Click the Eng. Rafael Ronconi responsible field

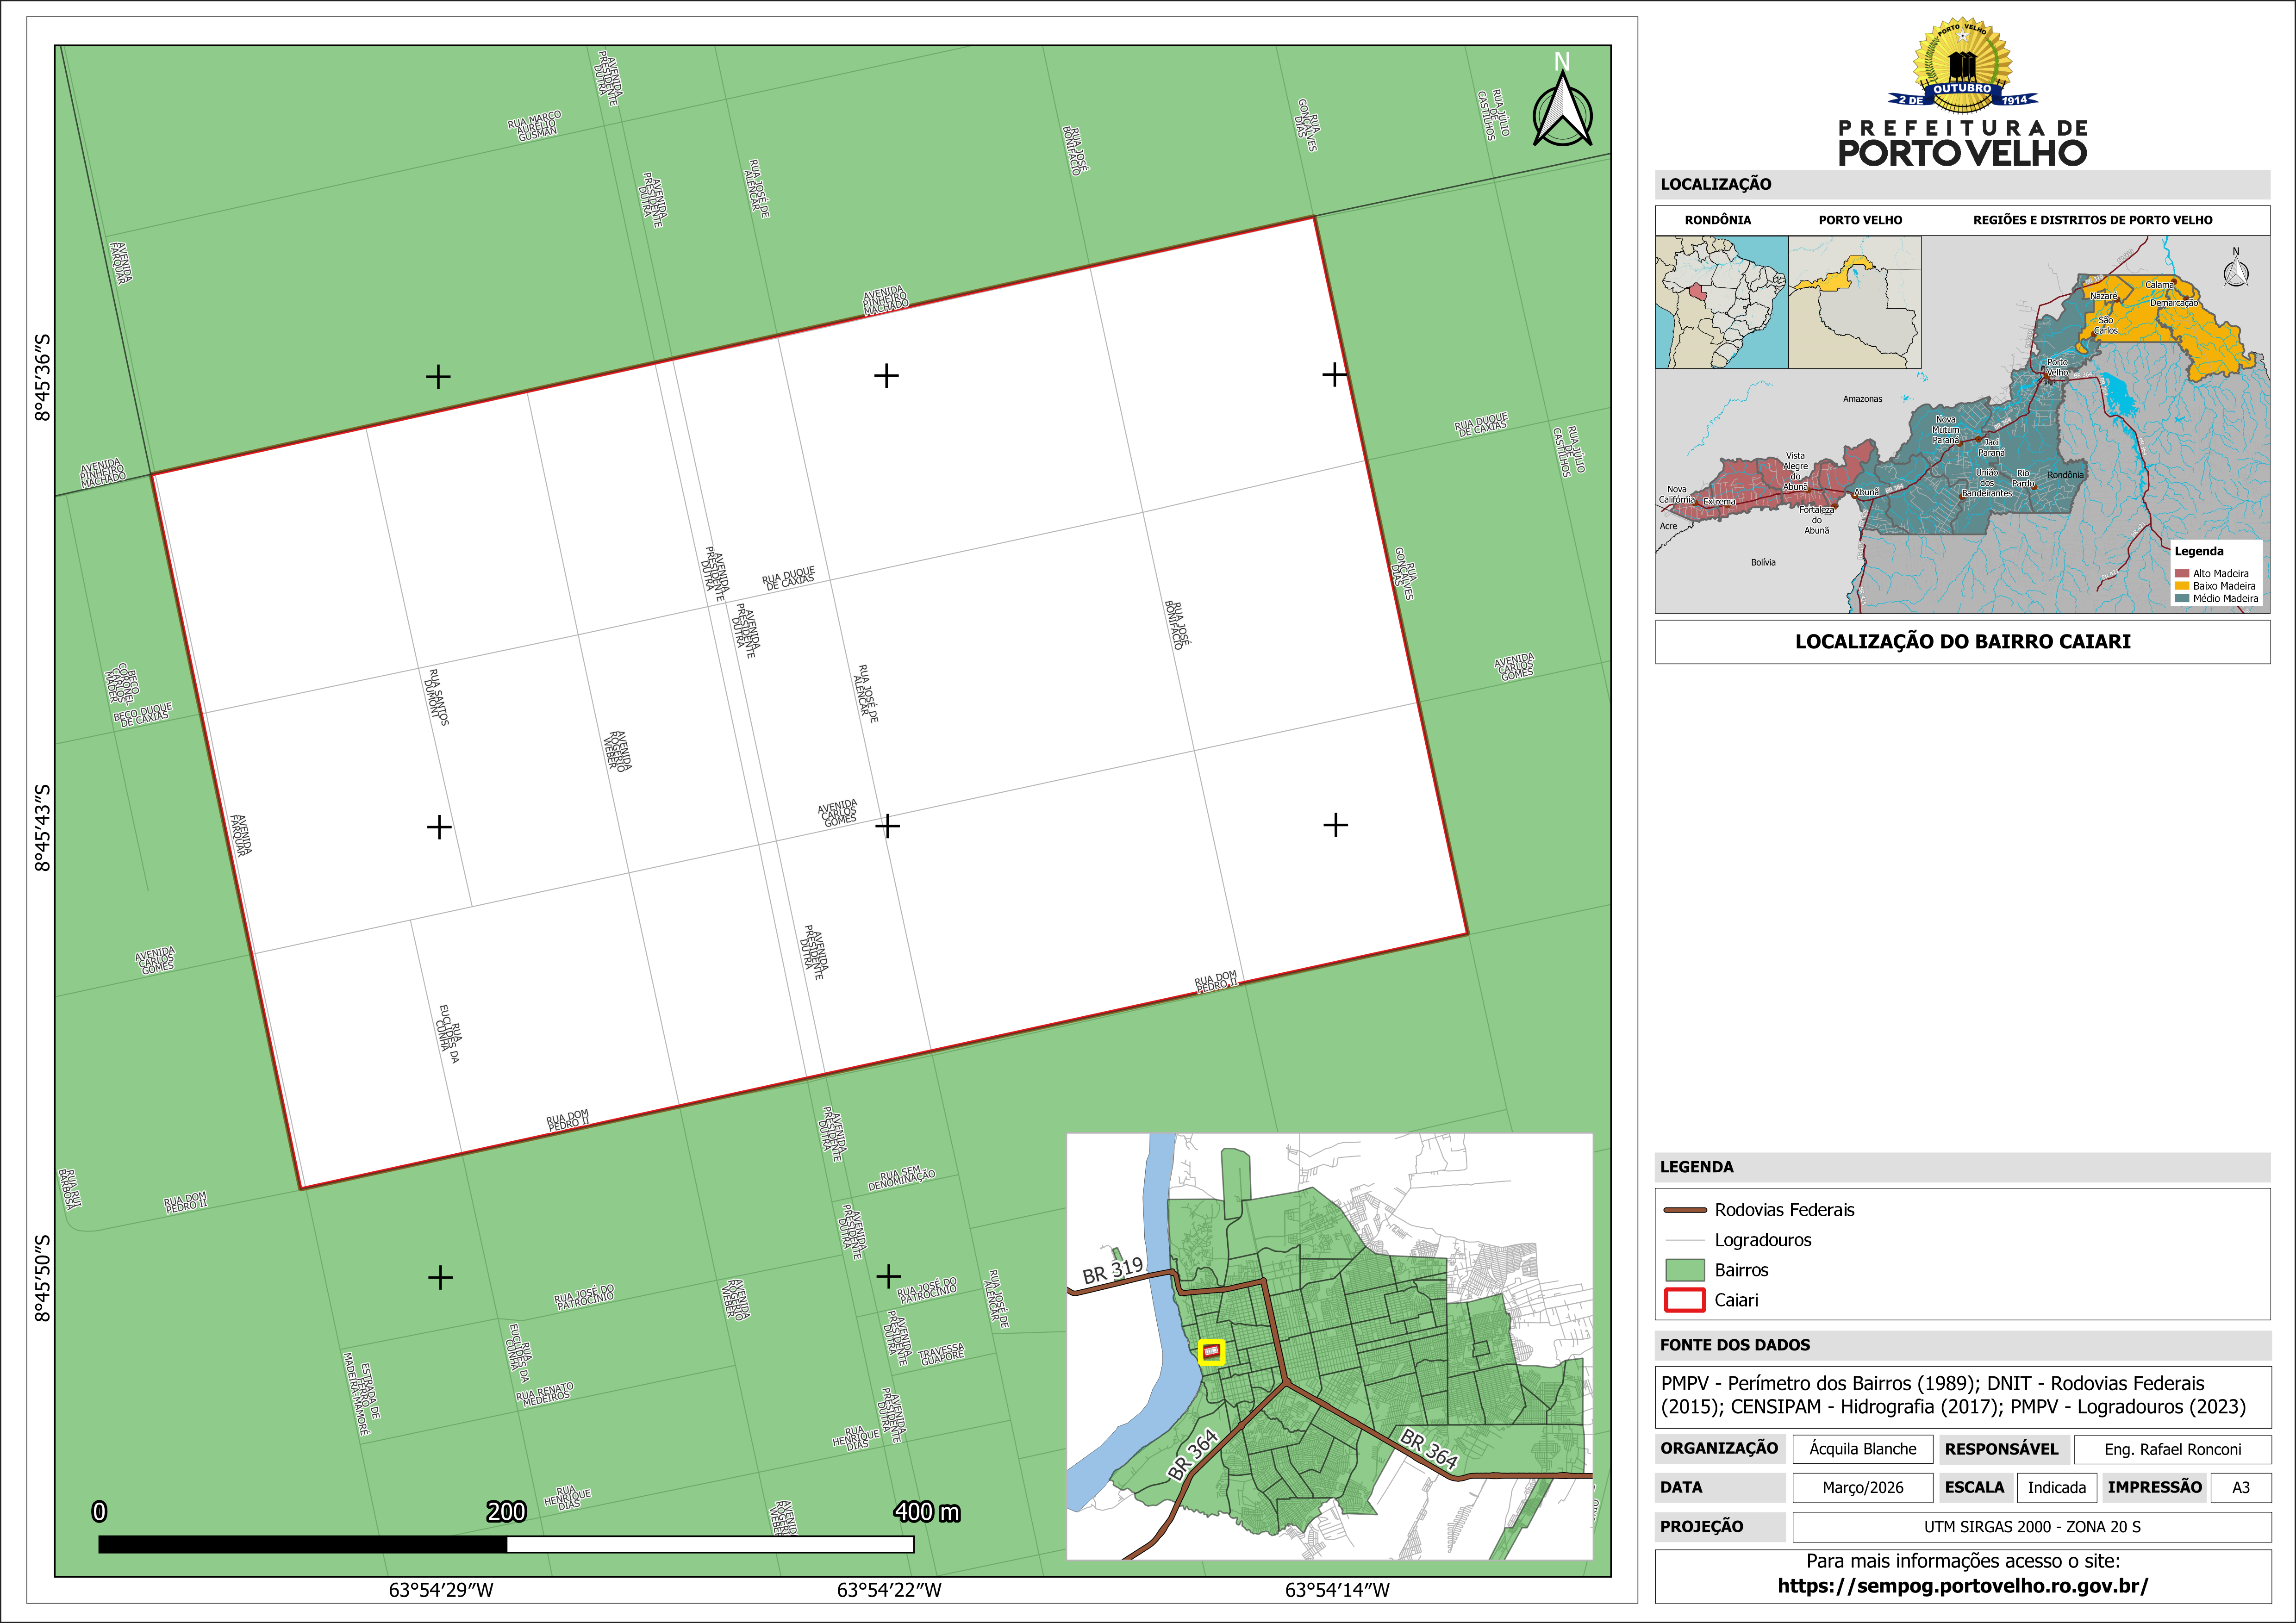(2172, 1449)
